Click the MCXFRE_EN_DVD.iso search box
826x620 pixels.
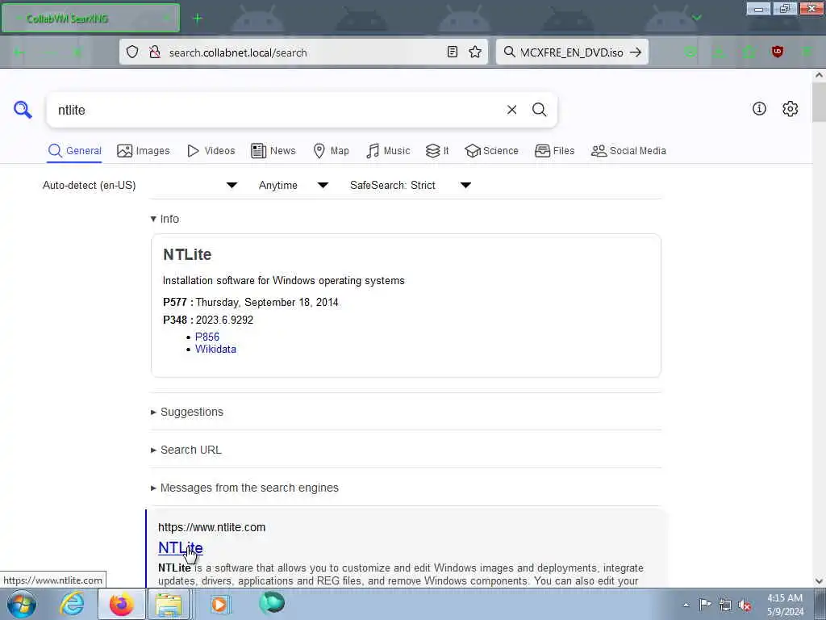pyautogui.click(x=572, y=52)
